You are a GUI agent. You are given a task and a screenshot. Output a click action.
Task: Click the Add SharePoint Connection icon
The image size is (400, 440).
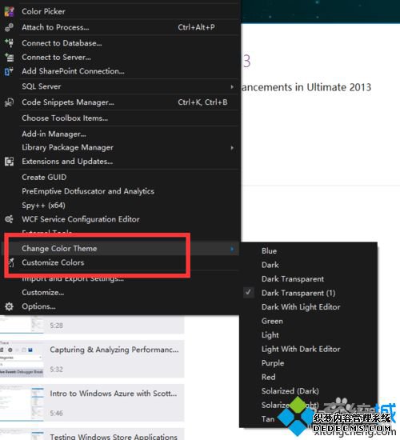[x=9, y=71]
